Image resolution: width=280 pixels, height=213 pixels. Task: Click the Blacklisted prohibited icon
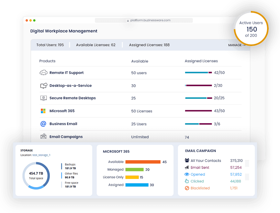pos(187,188)
